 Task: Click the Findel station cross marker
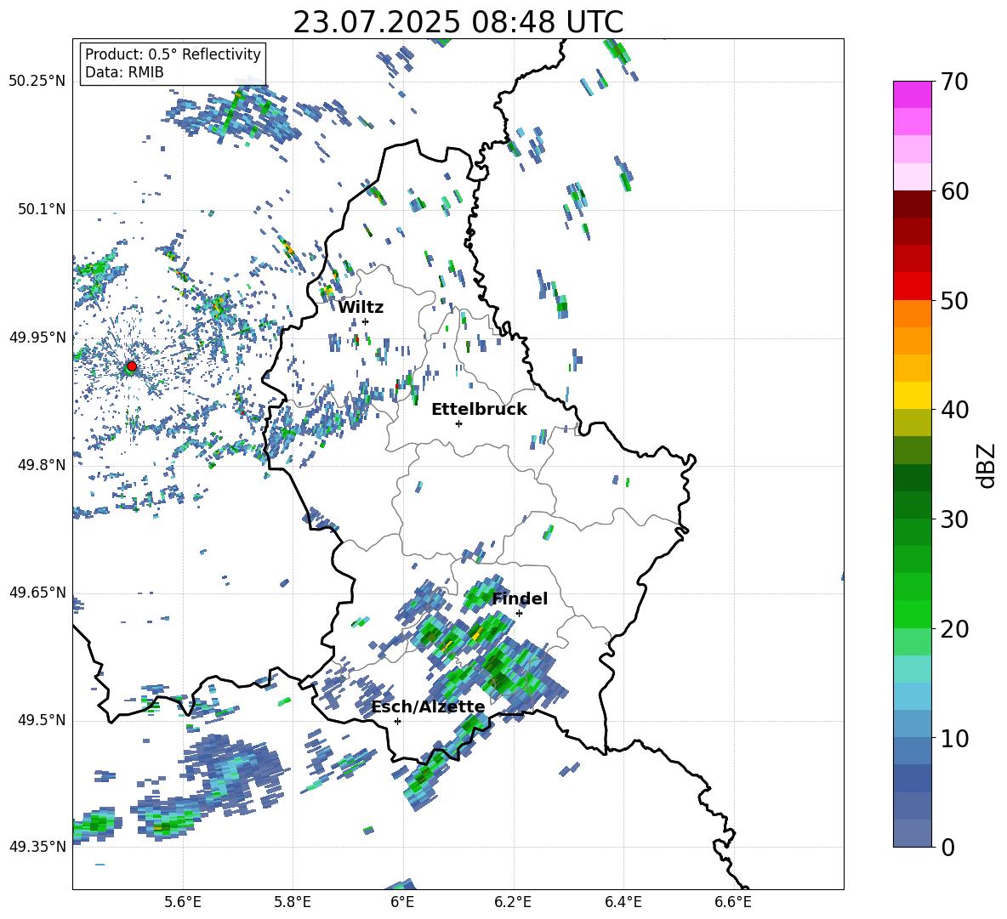click(x=519, y=614)
